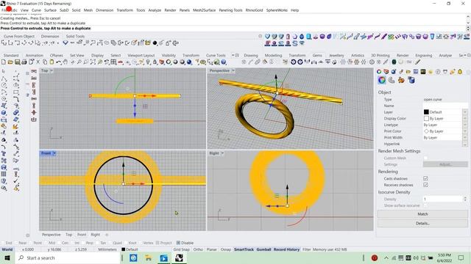
Task: Click the lightbulb Hide objects icon
Action: (148, 62)
